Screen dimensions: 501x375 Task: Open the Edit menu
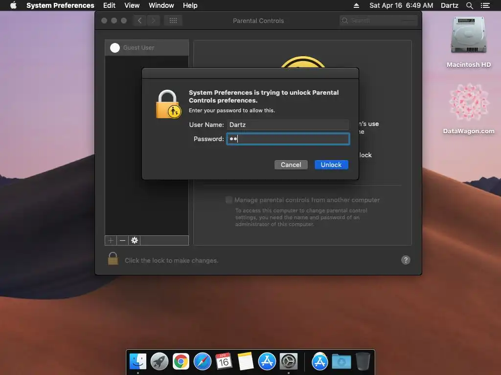click(109, 5)
